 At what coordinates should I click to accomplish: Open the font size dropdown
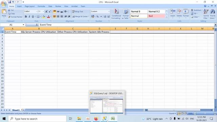(43, 12)
